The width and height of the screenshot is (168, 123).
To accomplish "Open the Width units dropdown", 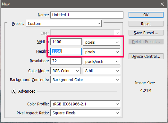I will 102,42.
